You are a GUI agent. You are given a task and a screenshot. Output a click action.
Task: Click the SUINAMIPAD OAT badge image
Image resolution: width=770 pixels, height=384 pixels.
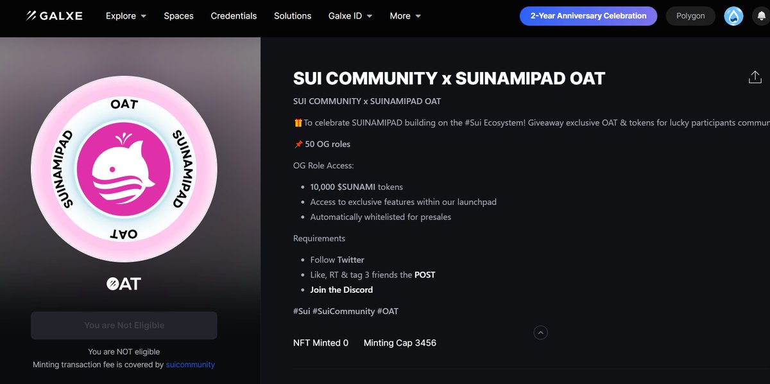pos(123,168)
